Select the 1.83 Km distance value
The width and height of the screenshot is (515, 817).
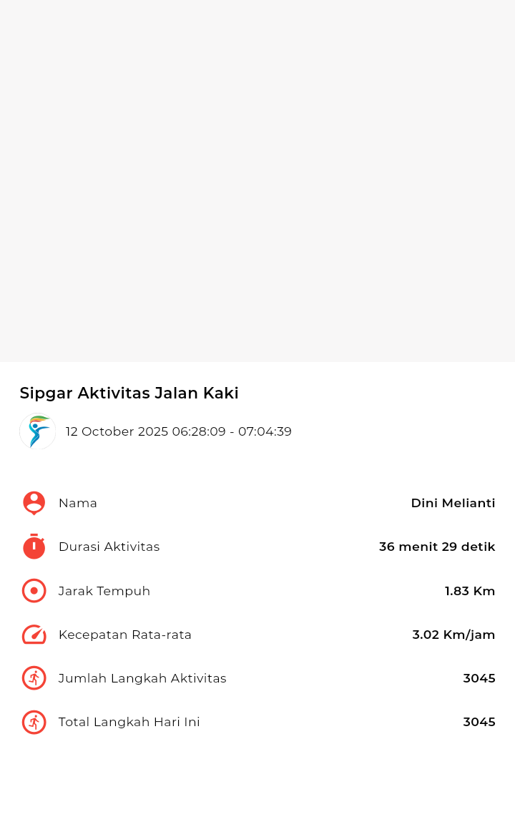point(469,591)
